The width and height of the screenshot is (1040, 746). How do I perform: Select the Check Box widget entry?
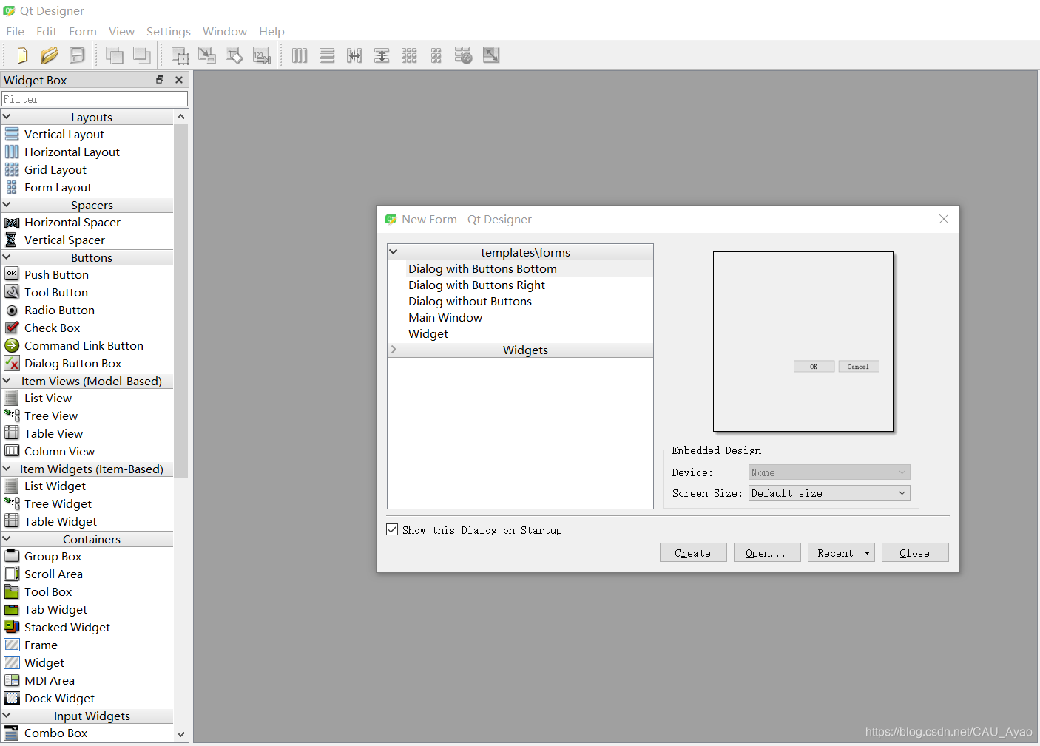tap(52, 328)
